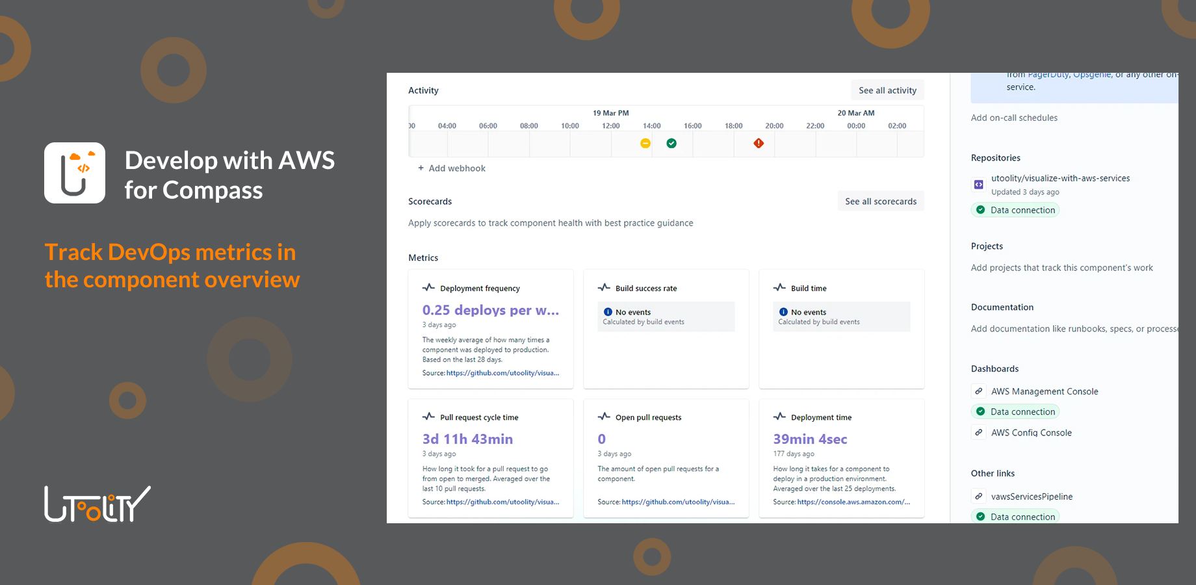Click the chart icon on the Deployment frequency card
1196x585 pixels.
pyautogui.click(x=429, y=287)
